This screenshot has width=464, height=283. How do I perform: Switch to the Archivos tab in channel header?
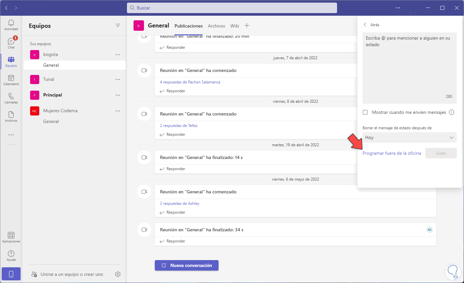[x=216, y=26]
